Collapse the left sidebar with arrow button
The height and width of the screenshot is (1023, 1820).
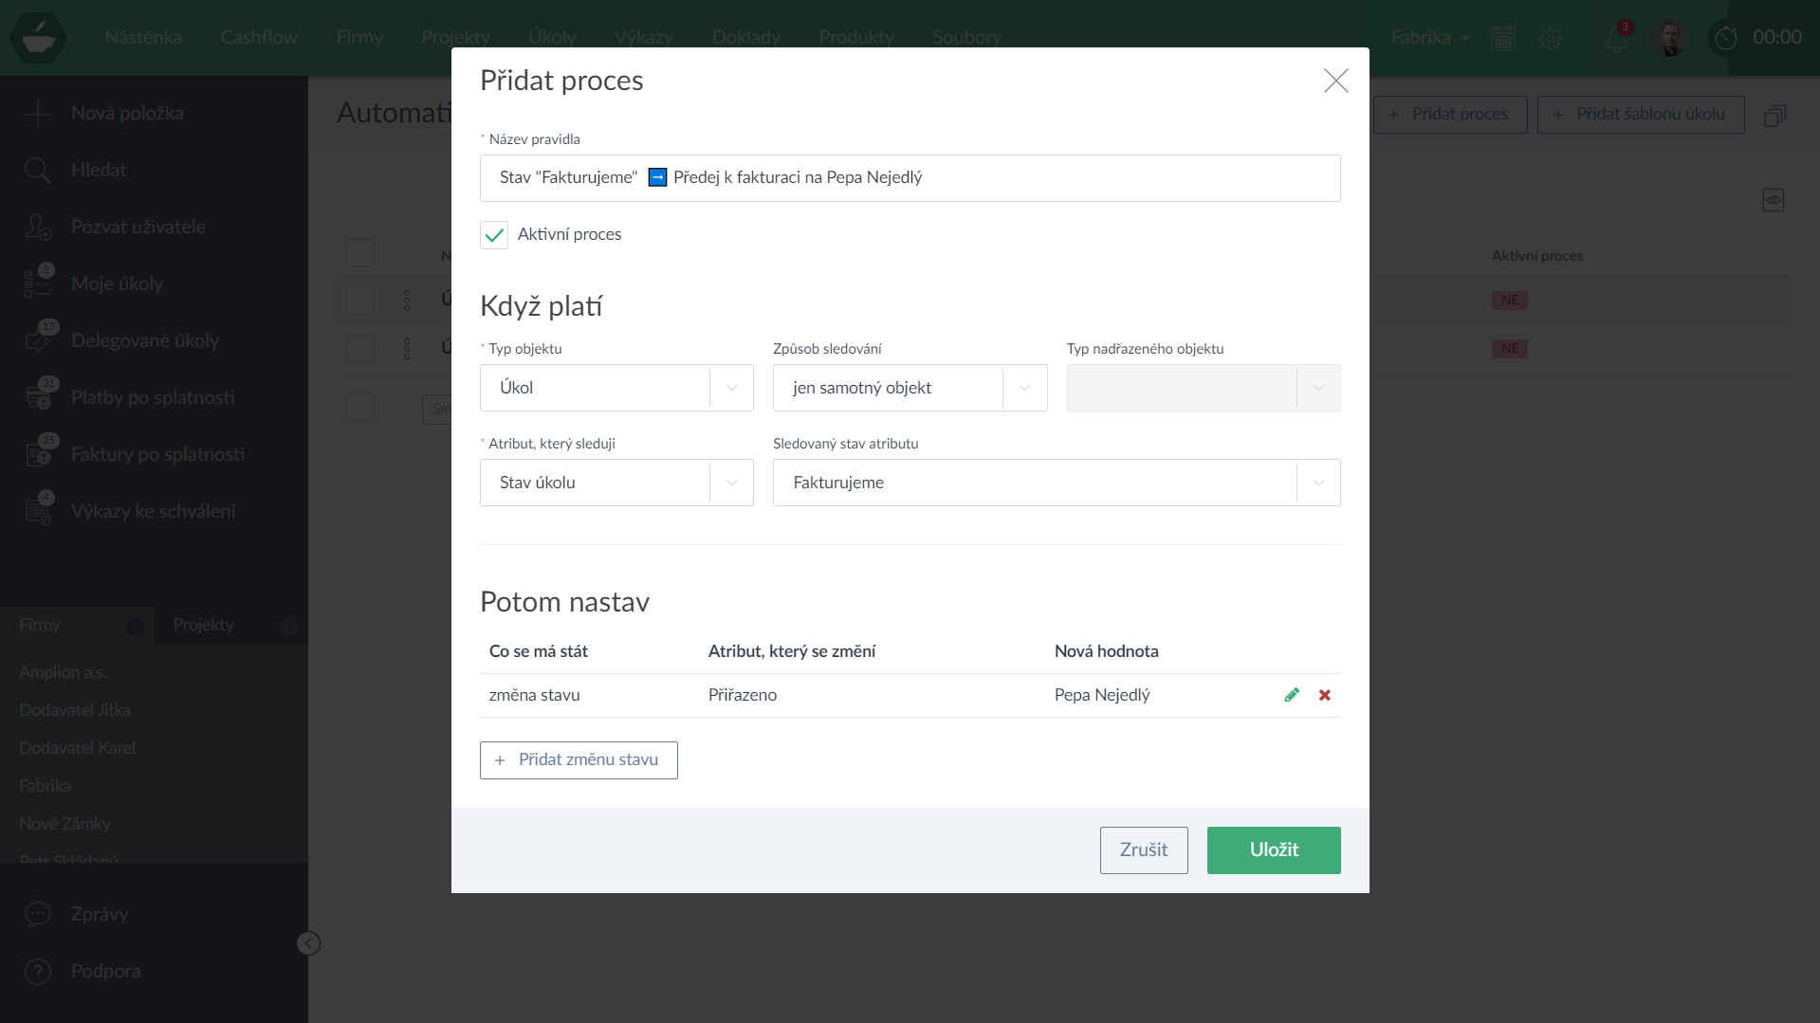point(308,943)
